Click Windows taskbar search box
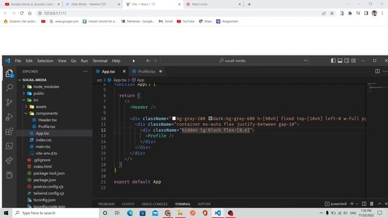The image size is (388, 218). [56, 213]
